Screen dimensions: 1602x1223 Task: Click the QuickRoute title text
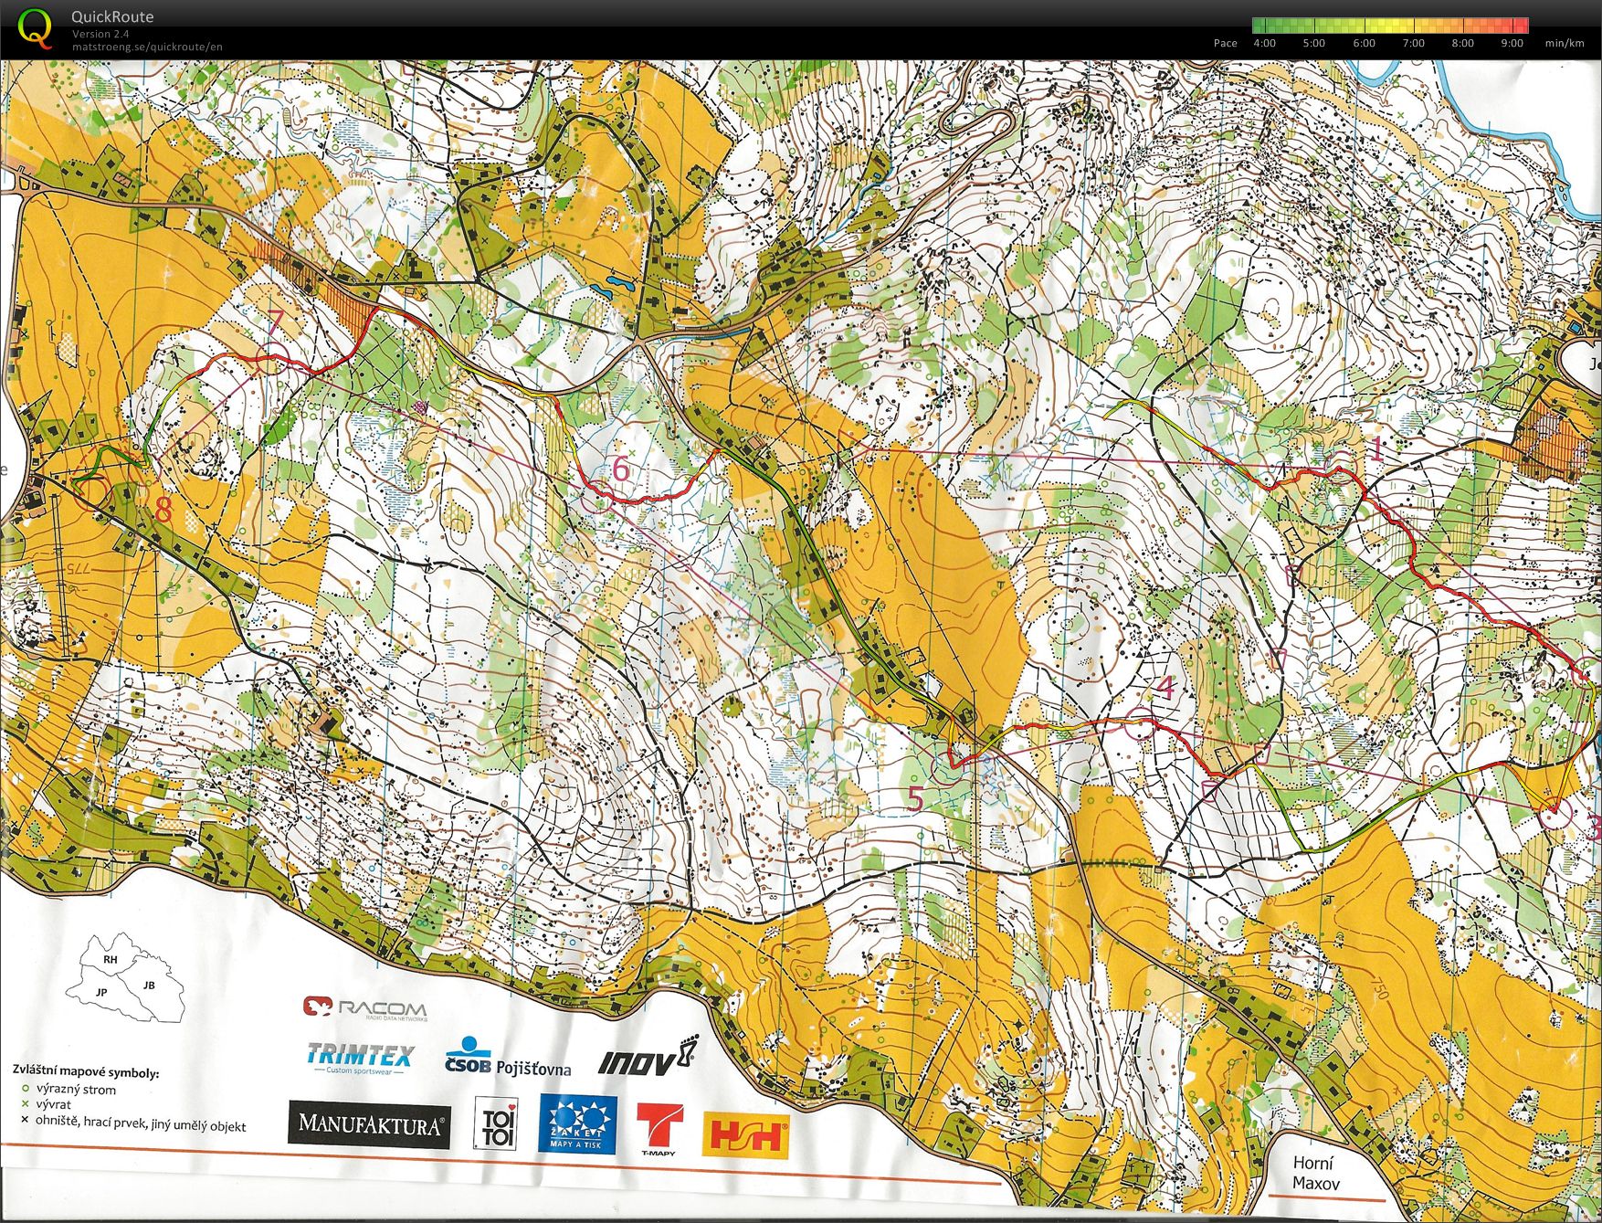coord(112,16)
